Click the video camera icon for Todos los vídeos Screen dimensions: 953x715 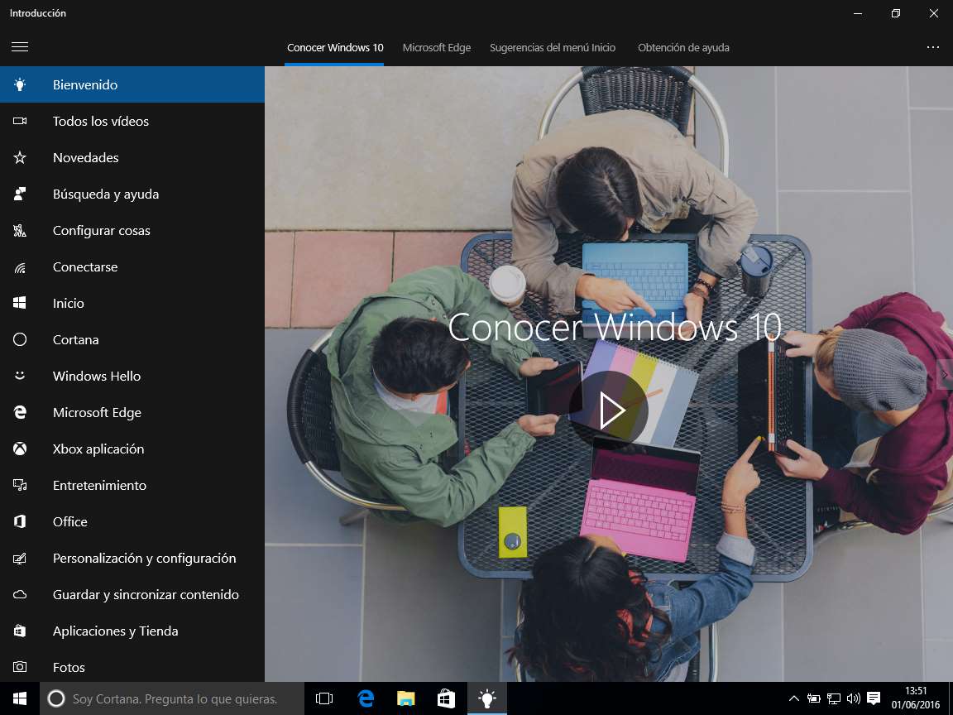(x=20, y=121)
